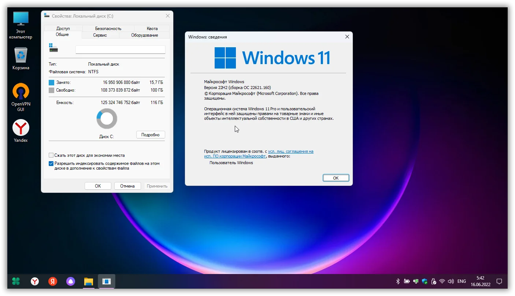Show the clock and date calendar flyout

480,281
